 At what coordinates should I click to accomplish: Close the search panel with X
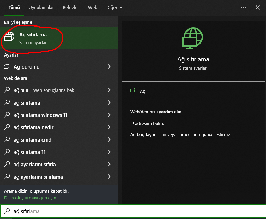click(258, 7)
